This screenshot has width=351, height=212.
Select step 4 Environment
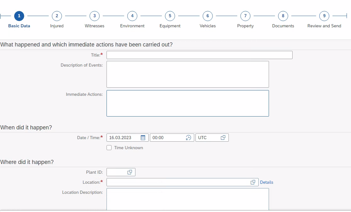pyautogui.click(x=132, y=16)
